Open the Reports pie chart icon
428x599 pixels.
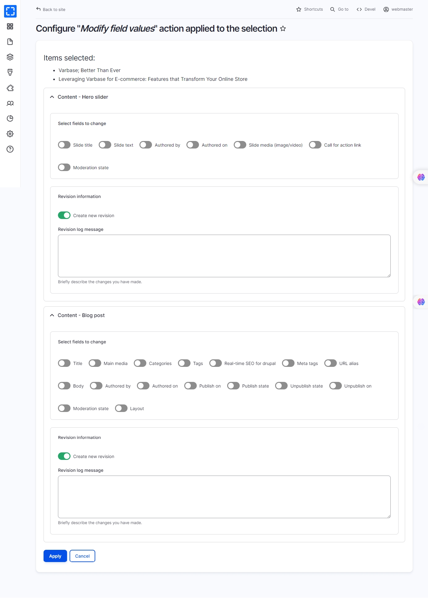(x=10, y=118)
